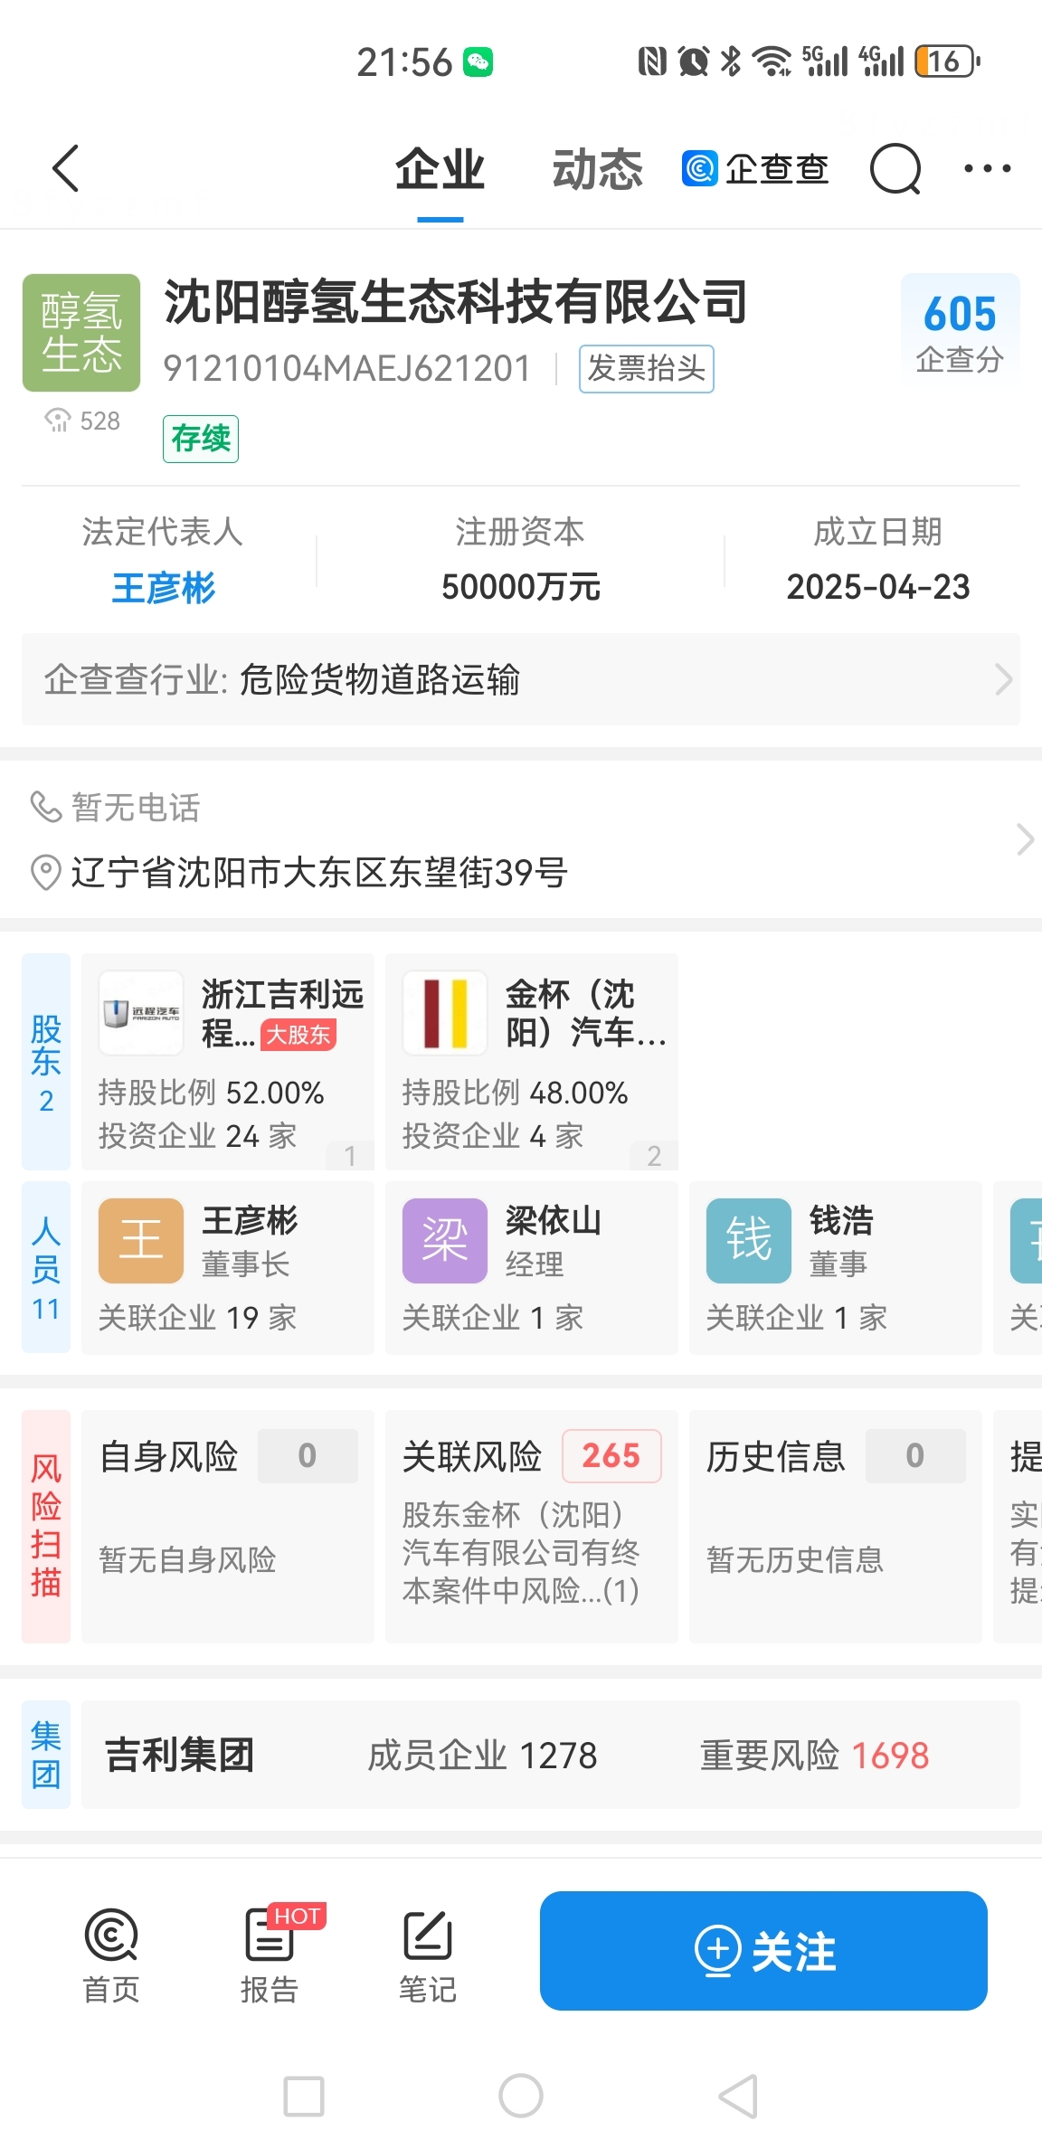Tap Android home circle button

point(521,2097)
